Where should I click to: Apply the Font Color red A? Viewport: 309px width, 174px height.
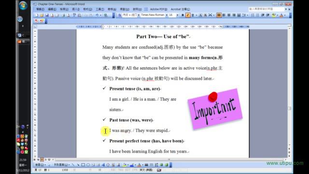pyautogui.click(x=281, y=15)
